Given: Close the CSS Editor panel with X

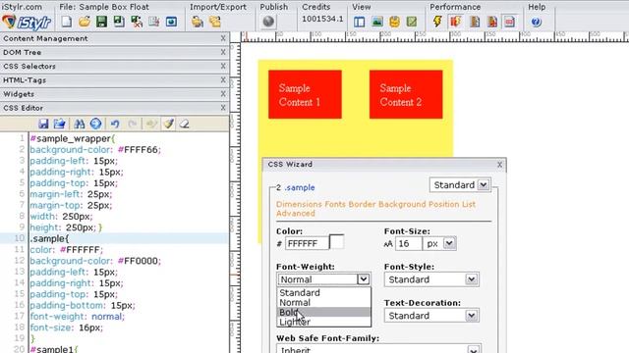Looking at the screenshot, I should coord(223,108).
